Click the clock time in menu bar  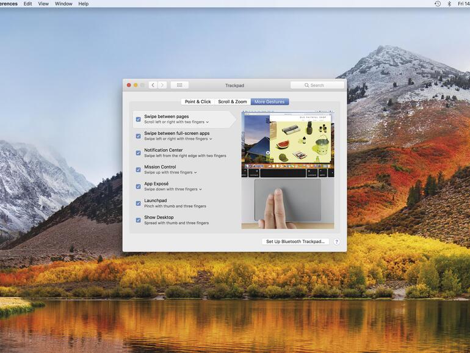tap(464, 4)
